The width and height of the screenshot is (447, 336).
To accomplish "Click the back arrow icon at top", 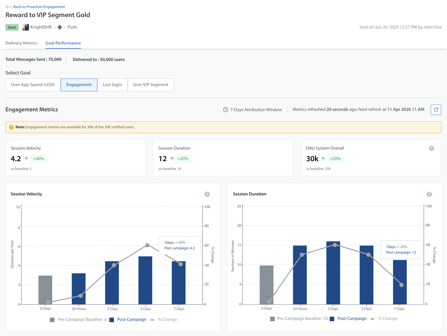I will [x=9, y=7].
